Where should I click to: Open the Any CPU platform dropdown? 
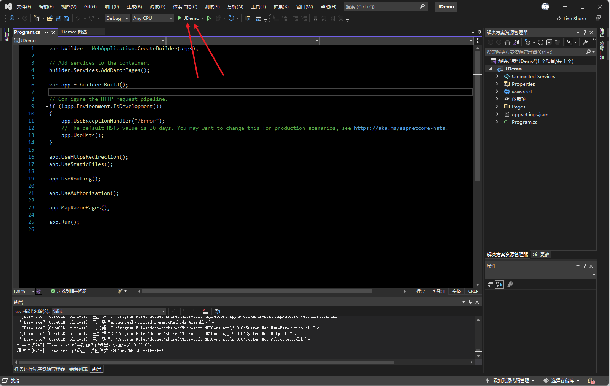[x=152, y=18]
